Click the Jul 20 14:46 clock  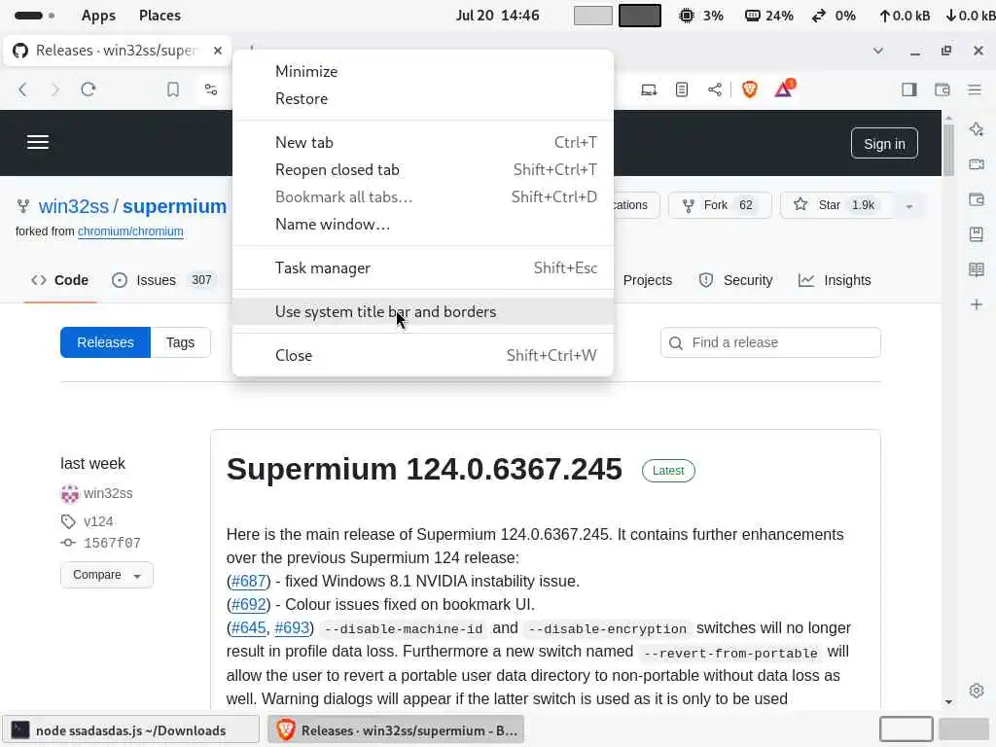497,16
